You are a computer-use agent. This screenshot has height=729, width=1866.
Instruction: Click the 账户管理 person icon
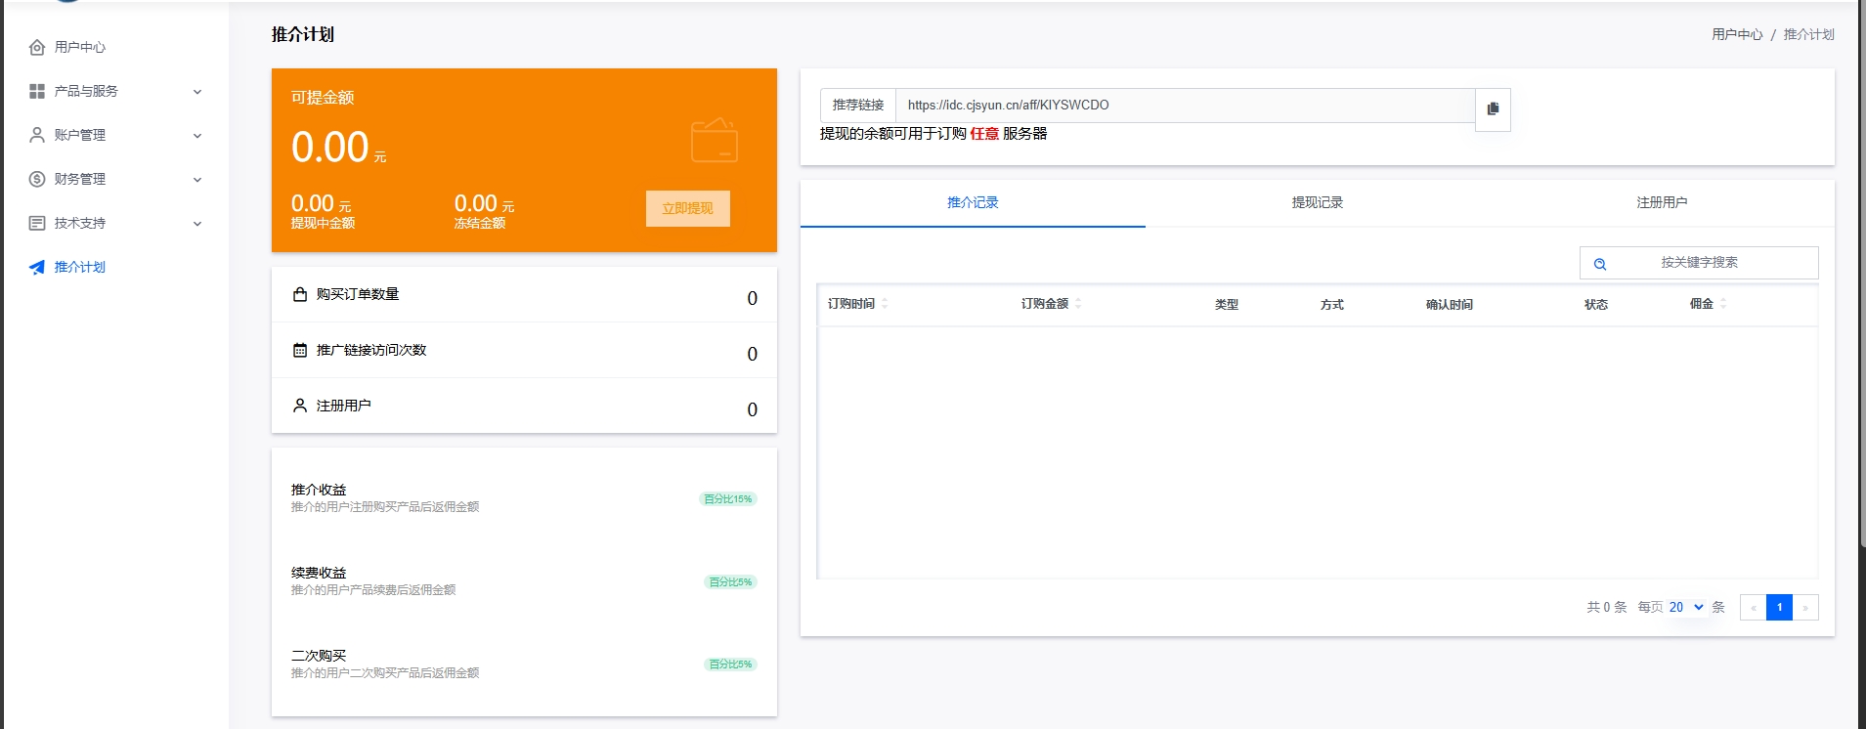[37, 135]
